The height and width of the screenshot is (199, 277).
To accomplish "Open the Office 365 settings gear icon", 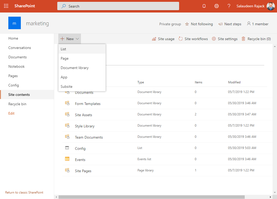I will coord(216,6).
